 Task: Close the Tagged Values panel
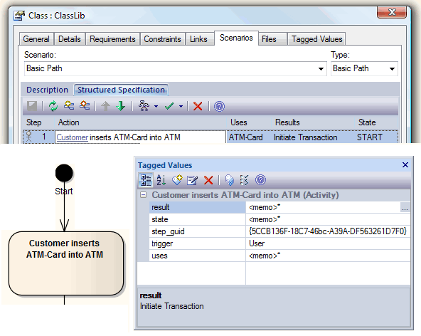pos(405,164)
